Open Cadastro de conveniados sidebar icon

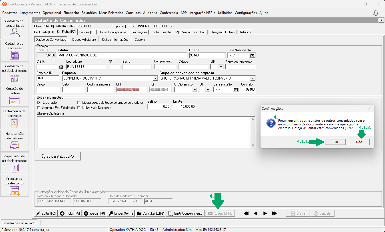15,28
